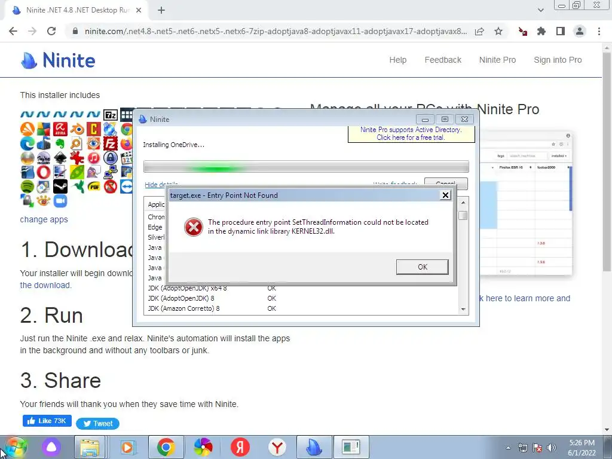The height and width of the screenshot is (459, 612).
Task: Click the address bar URL field
Action: [276, 31]
